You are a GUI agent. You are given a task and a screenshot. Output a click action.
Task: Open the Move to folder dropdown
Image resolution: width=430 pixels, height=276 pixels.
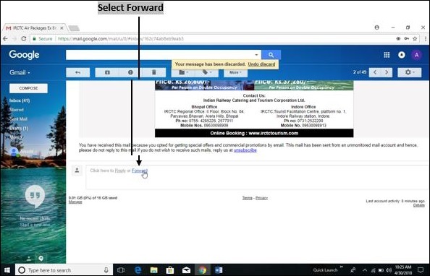[x=183, y=72]
